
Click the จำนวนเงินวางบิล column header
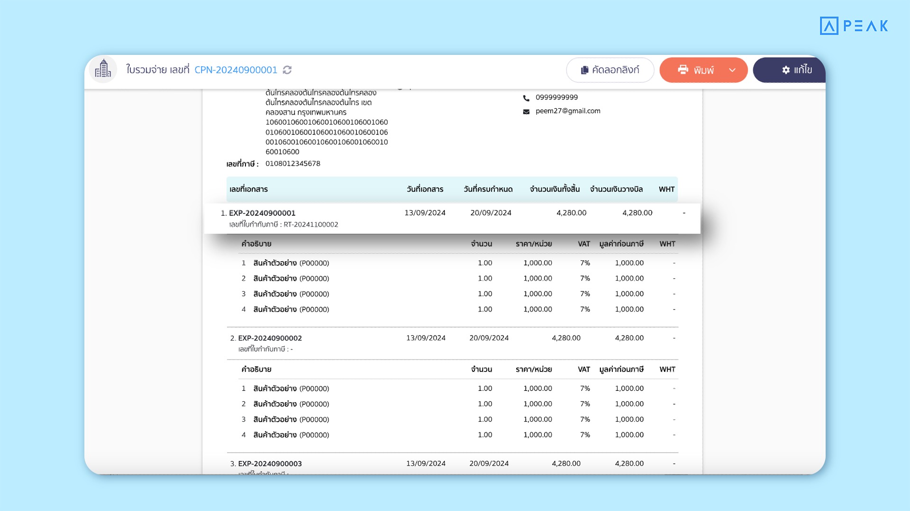pyautogui.click(x=616, y=189)
